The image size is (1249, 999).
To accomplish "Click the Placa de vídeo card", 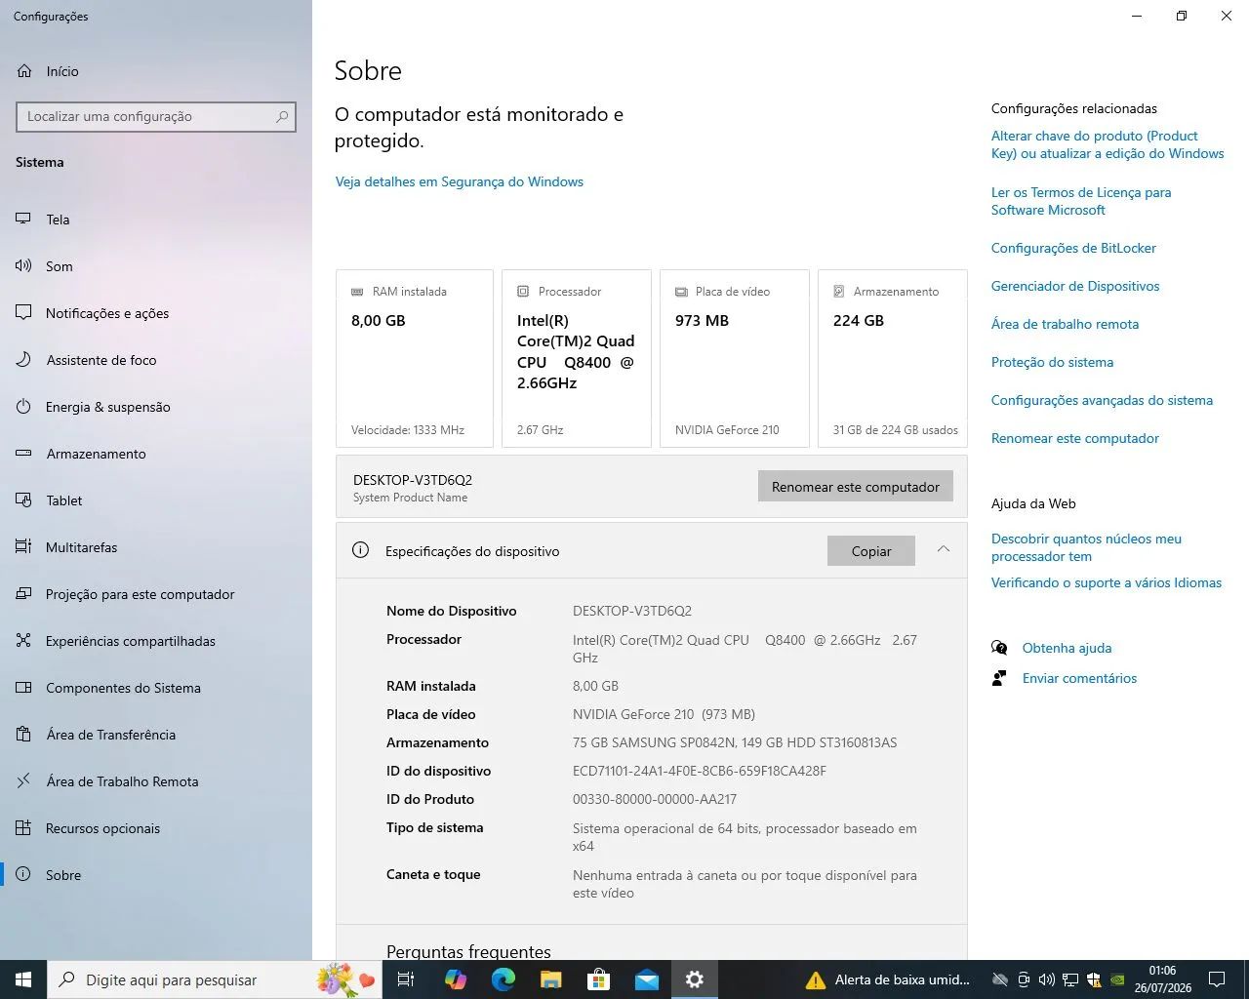I will tap(735, 359).
